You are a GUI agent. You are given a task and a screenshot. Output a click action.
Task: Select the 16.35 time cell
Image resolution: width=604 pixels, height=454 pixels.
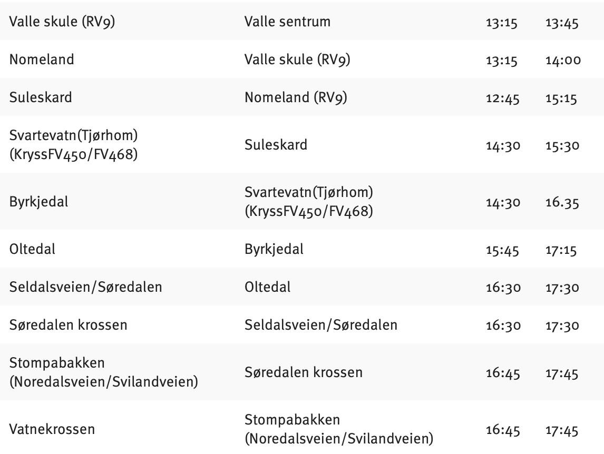click(562, 202)
